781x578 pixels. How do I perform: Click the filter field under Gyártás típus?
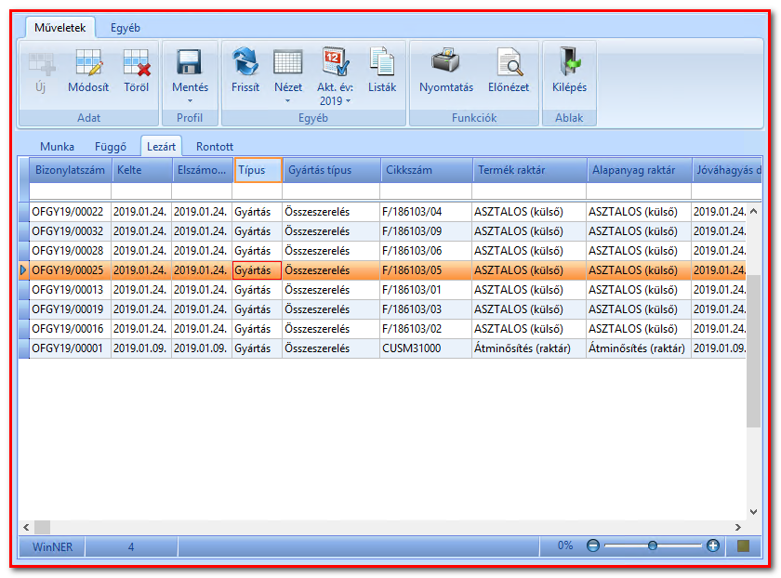(331, 191)
